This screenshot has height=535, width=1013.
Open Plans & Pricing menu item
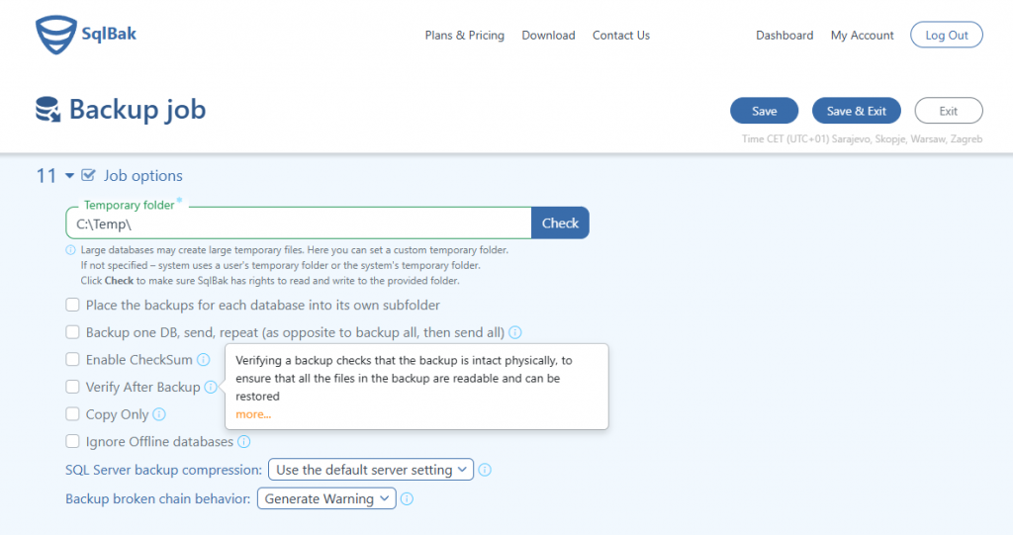pos(465,36)
